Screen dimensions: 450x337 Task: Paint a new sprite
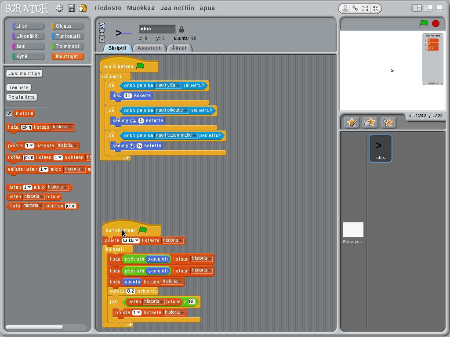click(352, 123)
